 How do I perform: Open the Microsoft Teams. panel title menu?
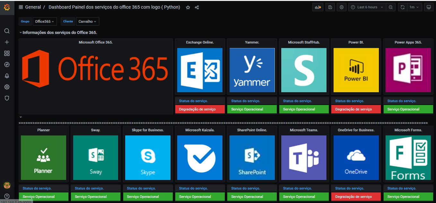point(304,130)
